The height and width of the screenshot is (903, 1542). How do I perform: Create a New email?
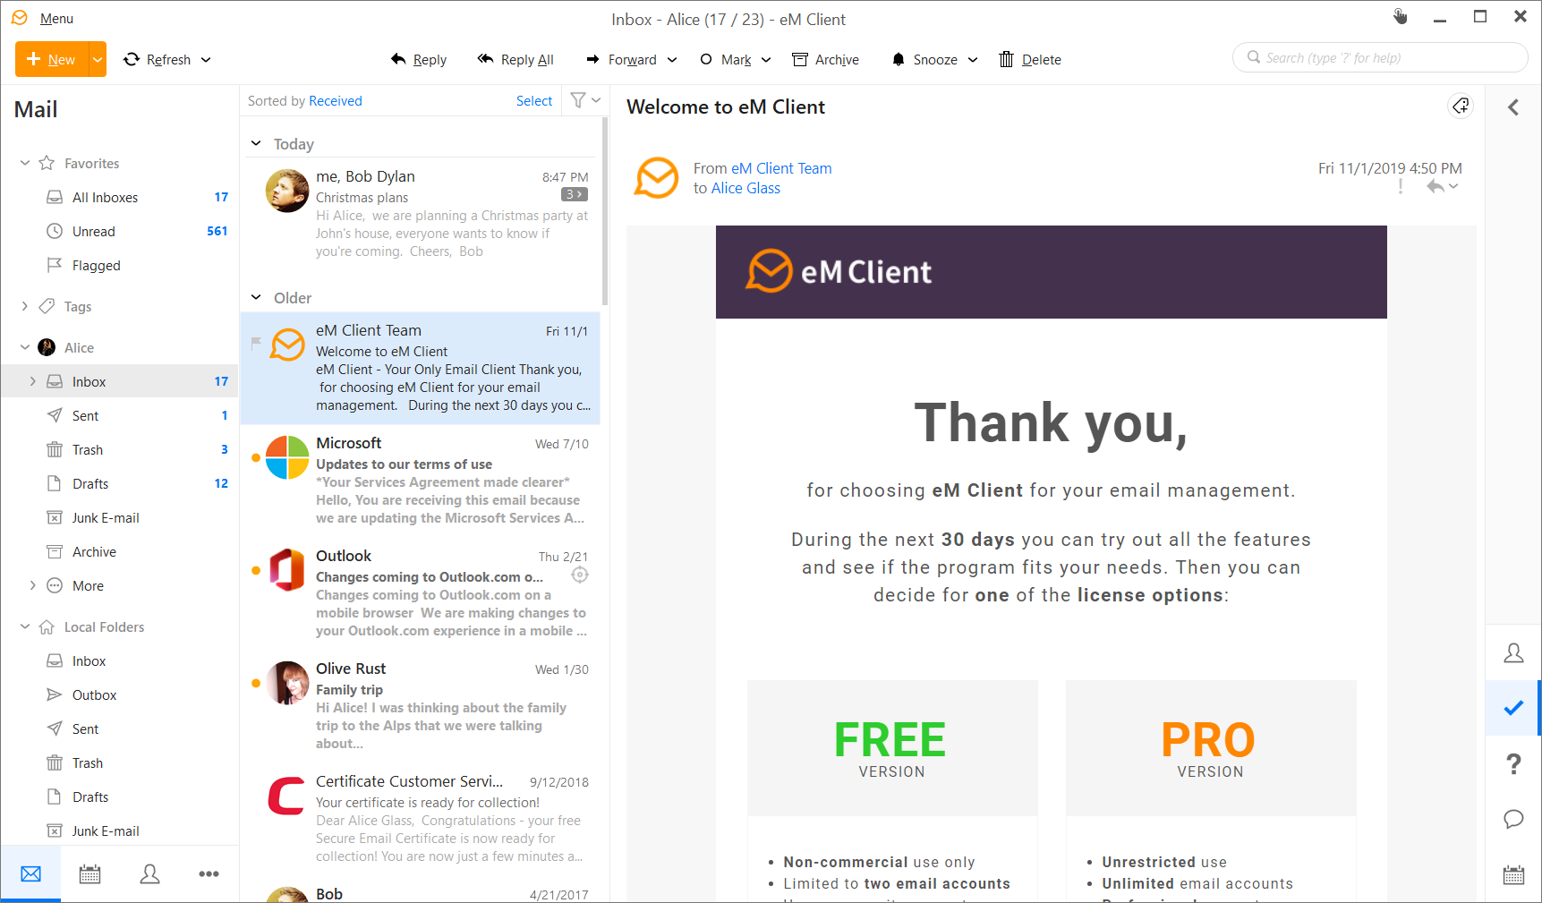click(52, 59)
